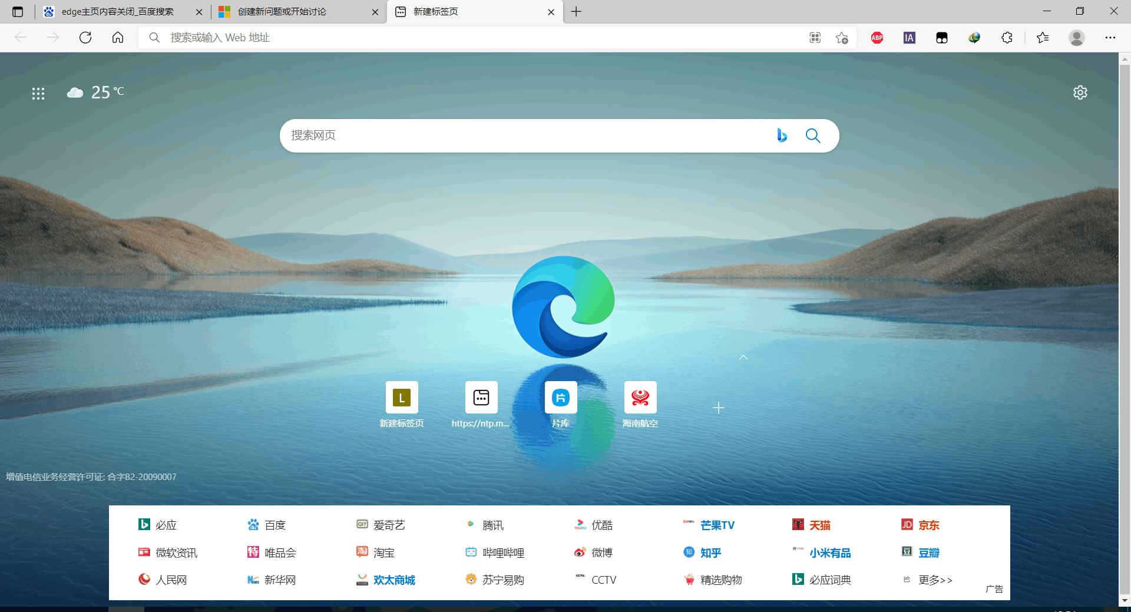Add this page to favorites star icon
Screen dimensions: 1131x612
pos(842,38)
